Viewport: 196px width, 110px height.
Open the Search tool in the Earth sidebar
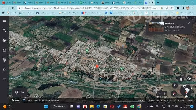[x=4, y=31]
